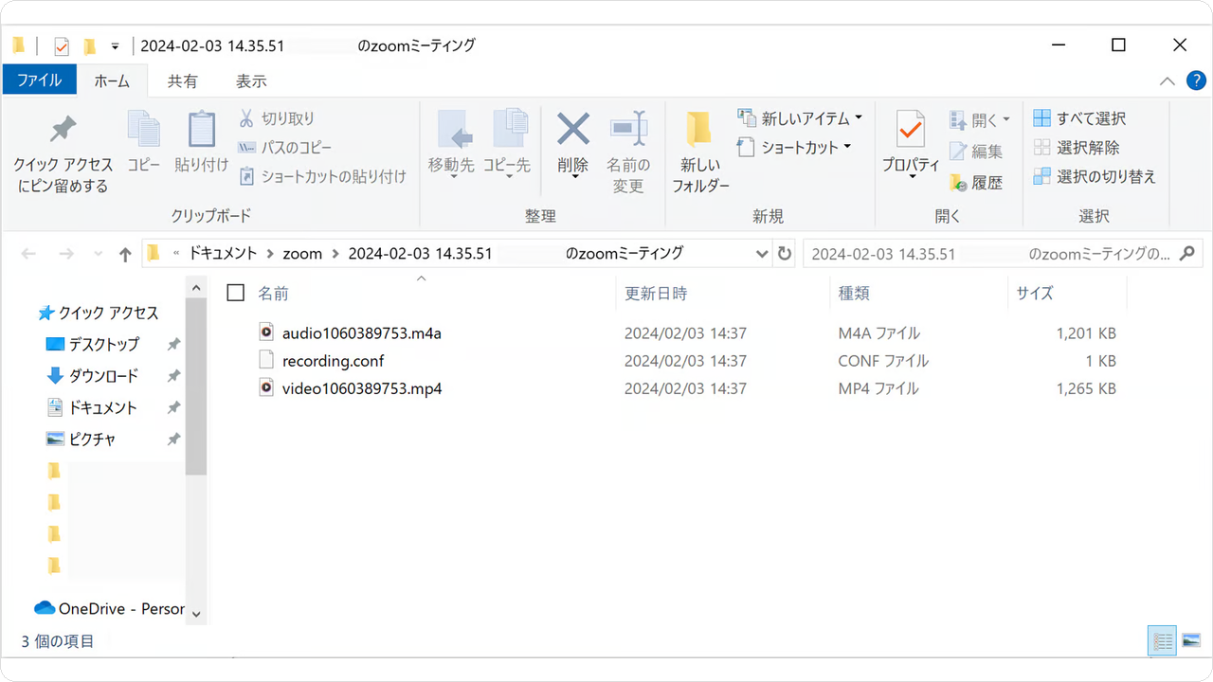Switch to large thumbnails view icon
This screenshot has height=682, width=1213.
[x=1191, y=641]
